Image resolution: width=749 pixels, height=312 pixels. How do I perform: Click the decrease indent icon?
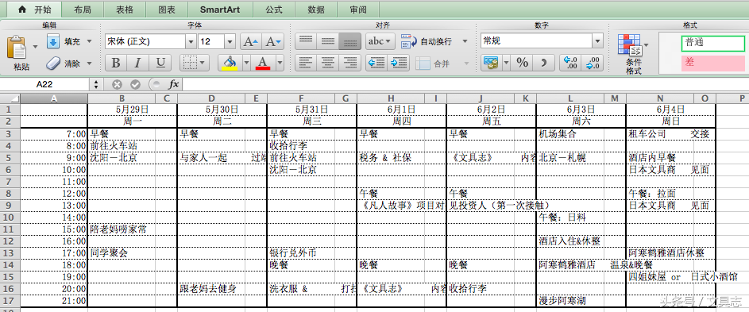[x=376, y=63]
